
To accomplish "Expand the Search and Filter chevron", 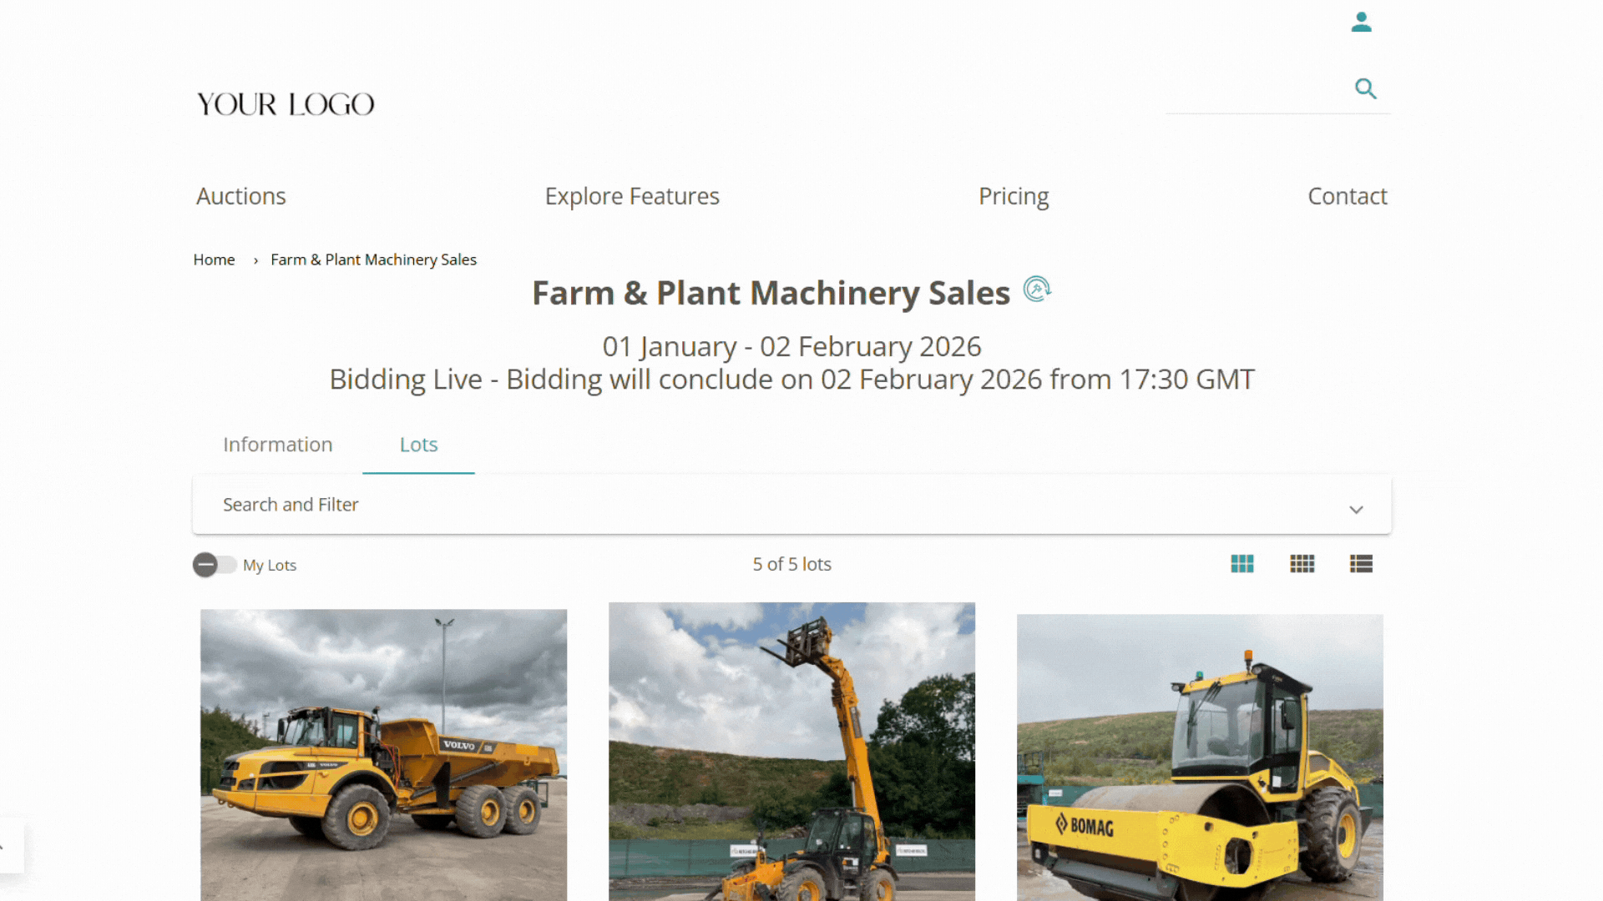I will pos(1356,509).
